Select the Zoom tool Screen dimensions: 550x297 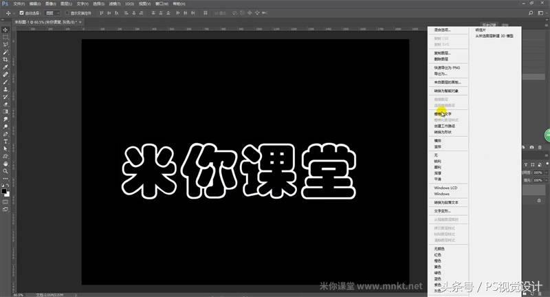(5, 171)
